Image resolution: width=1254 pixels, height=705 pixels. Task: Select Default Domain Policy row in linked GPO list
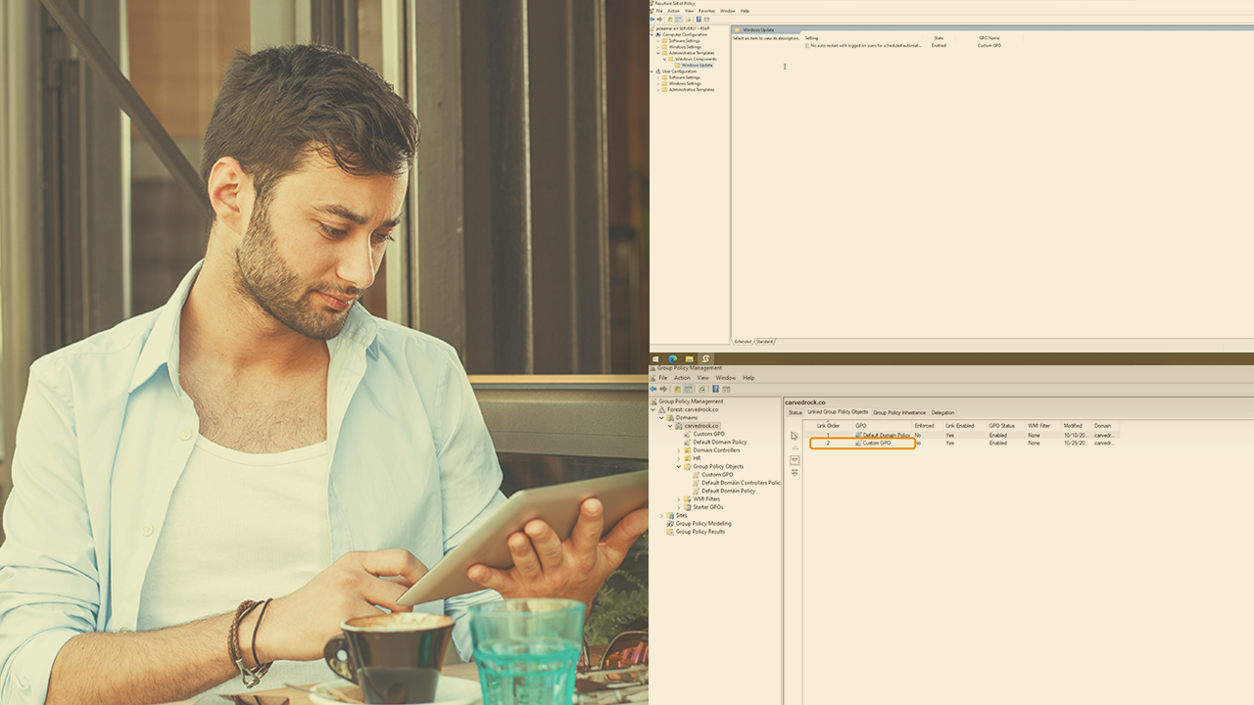[x=886, y=435]
